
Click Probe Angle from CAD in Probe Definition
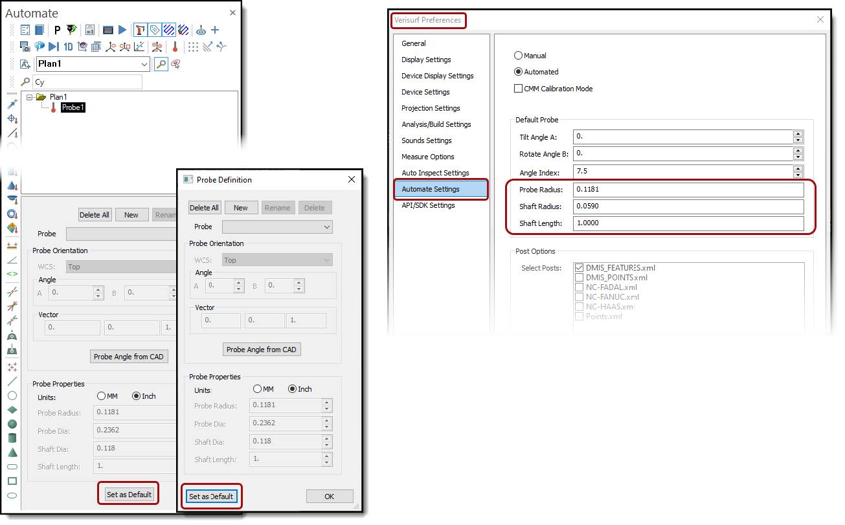coord(262,350)
